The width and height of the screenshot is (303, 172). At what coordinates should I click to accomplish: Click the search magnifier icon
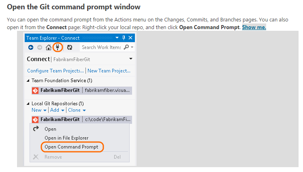pos(126,47)
